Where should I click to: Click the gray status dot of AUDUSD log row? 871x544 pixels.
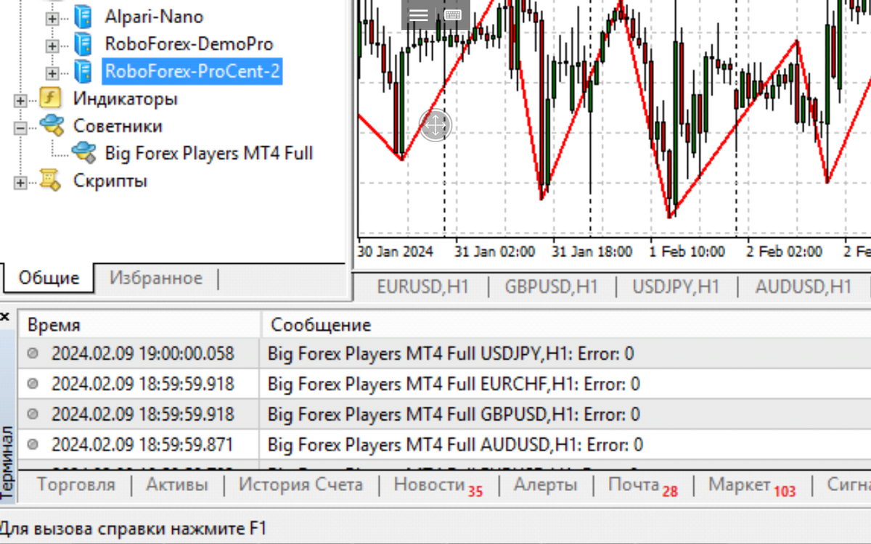(x=33, y=444)
